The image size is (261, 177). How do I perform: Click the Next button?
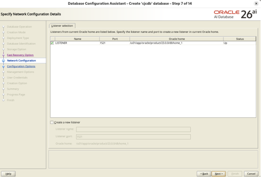tap(219, 174)
